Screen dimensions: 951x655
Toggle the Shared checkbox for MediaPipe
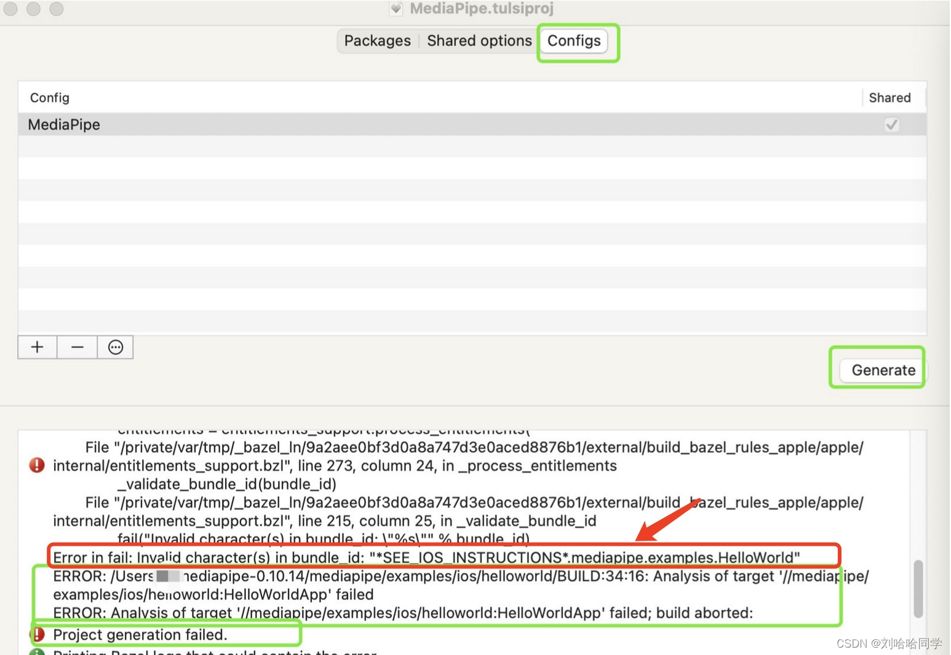point(891,125)
